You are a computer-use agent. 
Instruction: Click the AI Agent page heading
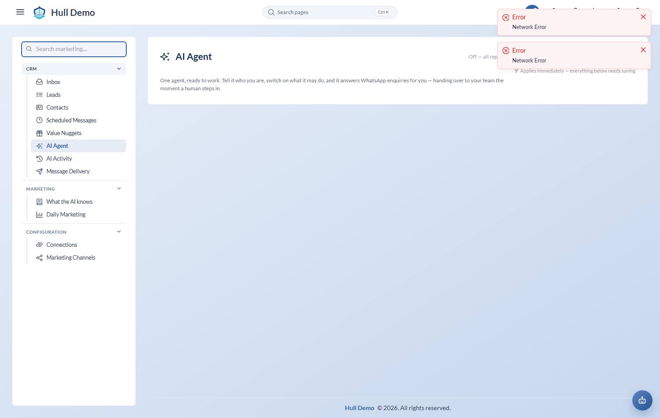pos(194,56)
